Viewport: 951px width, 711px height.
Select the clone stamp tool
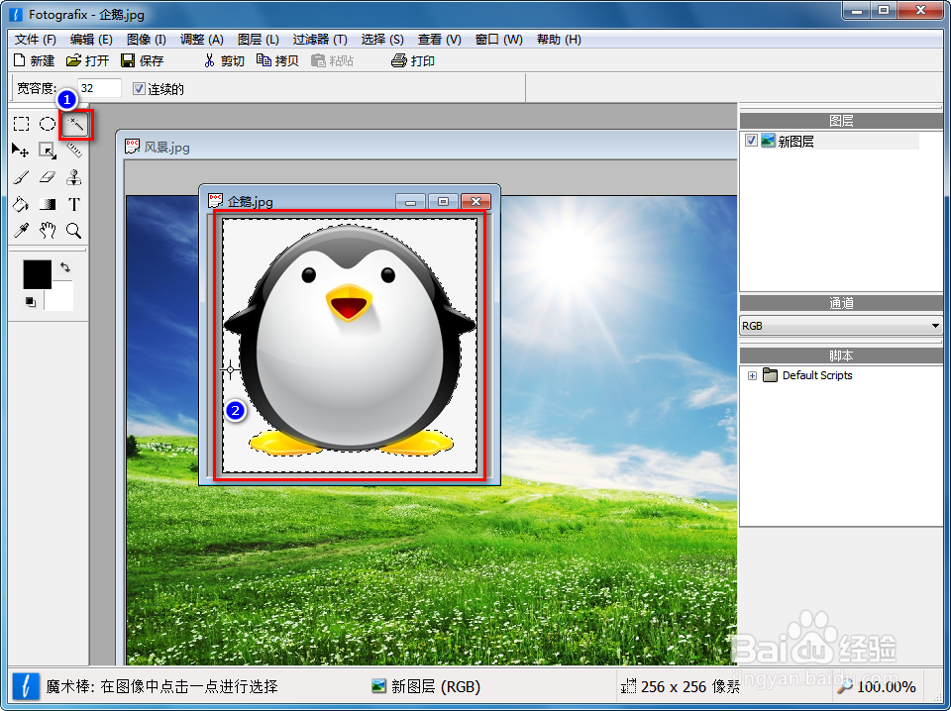pos(74,177)
